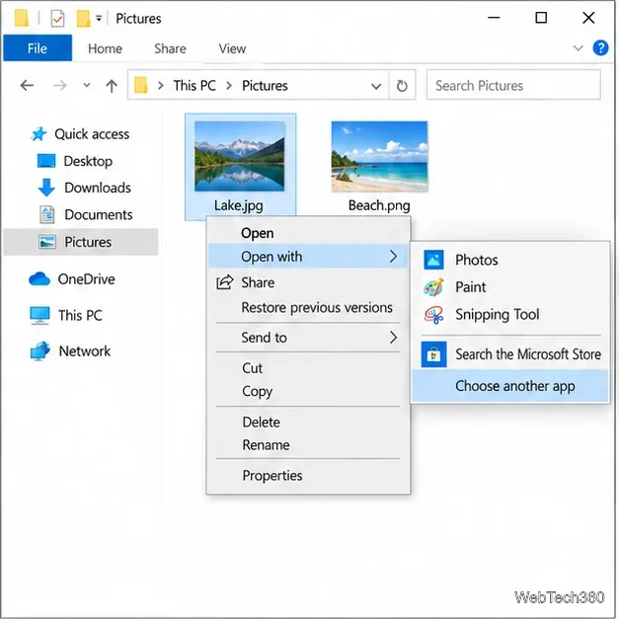This screenshot has width=619, height=619.
Task: Click the folder icon in address bar
Action: click(x=141, y=85)
